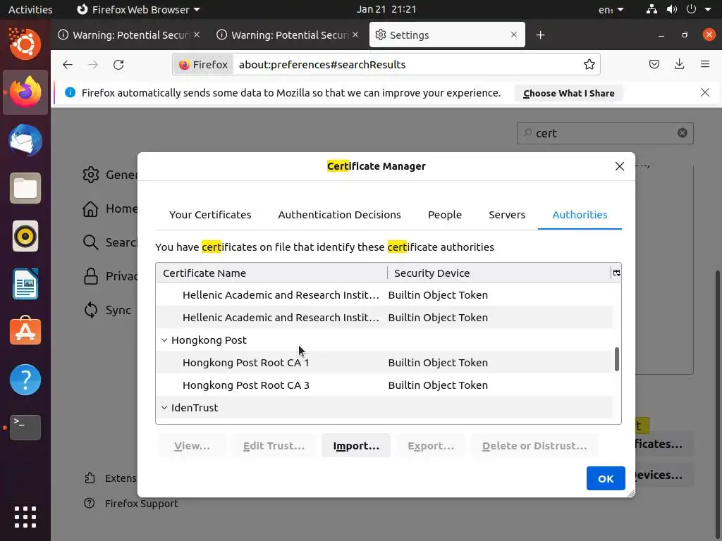
Task: Open Extensions puzzle icon in sidebar
Action: [90, 478]
